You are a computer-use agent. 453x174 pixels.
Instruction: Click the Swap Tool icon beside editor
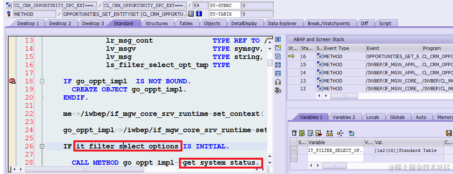tap(278, 82)
